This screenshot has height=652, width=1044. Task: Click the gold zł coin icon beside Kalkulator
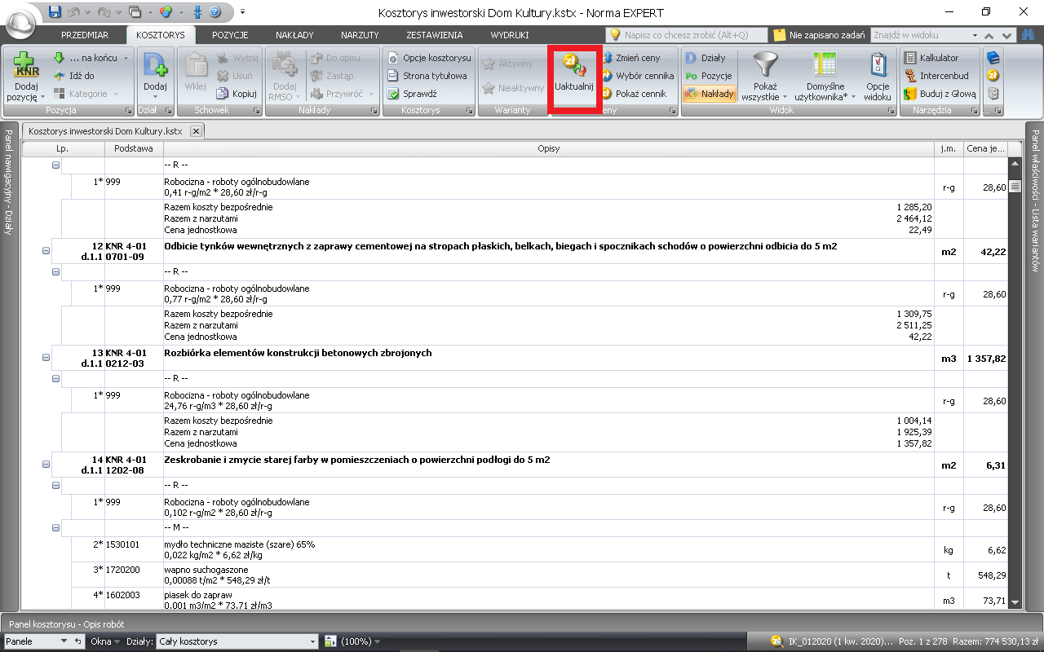coord(993,76)
